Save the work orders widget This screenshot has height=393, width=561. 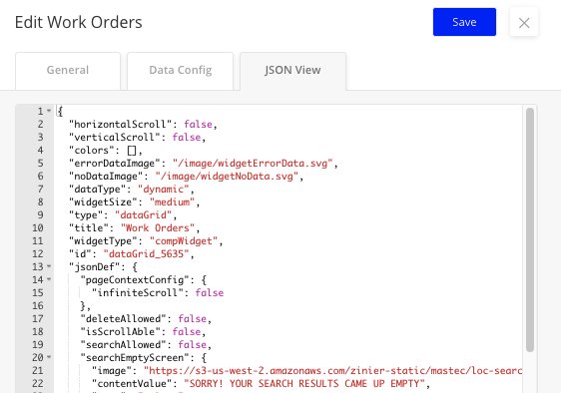(x=464, y=22)
